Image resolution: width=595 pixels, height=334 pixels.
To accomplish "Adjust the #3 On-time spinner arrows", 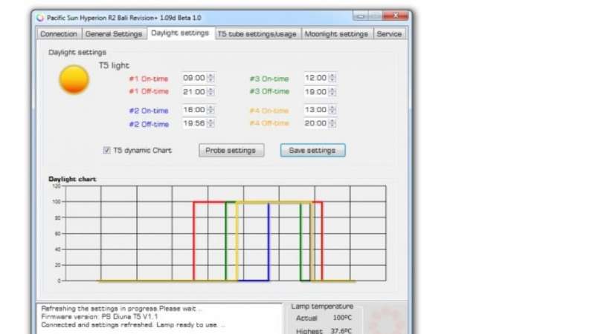I will point(332,78).
